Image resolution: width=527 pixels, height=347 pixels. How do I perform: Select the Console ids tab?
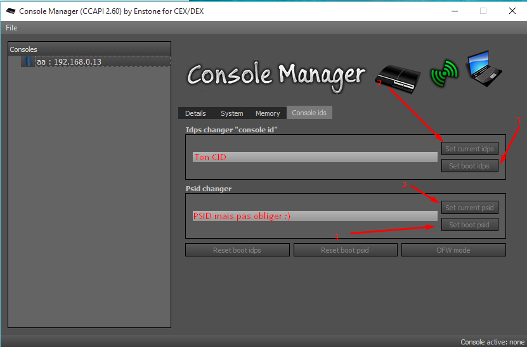coord(309,113)
